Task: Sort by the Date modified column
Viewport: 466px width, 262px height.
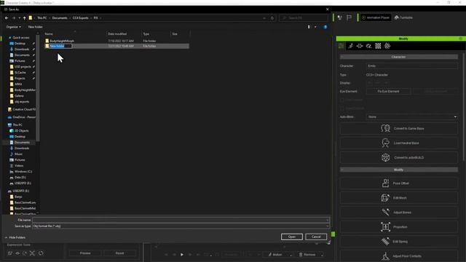Action: 117,34
